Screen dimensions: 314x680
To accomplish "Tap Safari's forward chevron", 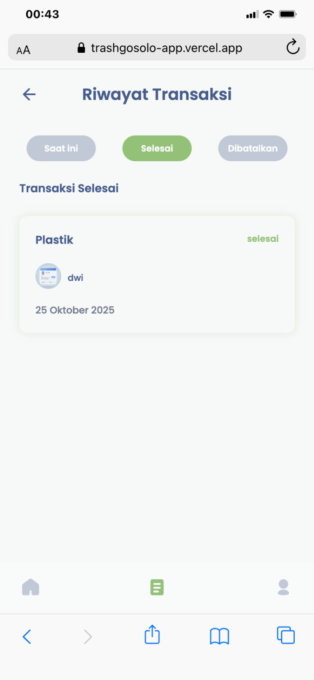I will (88, 637).
